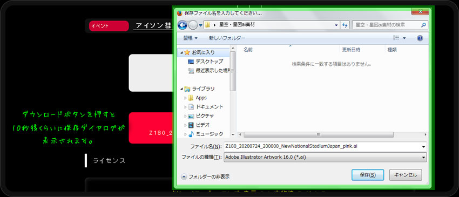This screenshot has width=459, height=197.
Task: Click the file list horizontal scrollbar
Action: pos(318,134)
